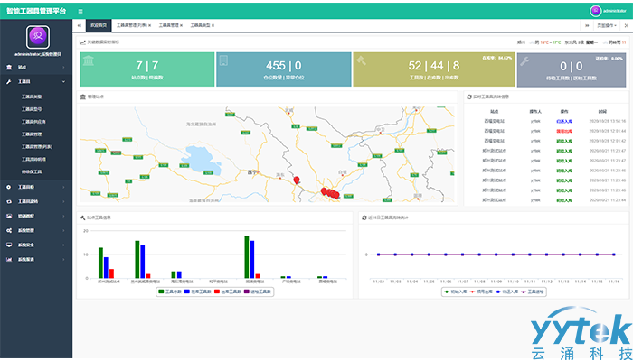
Task: Open the 工器具型号 sidebar item
Action: tap(33, 107)
